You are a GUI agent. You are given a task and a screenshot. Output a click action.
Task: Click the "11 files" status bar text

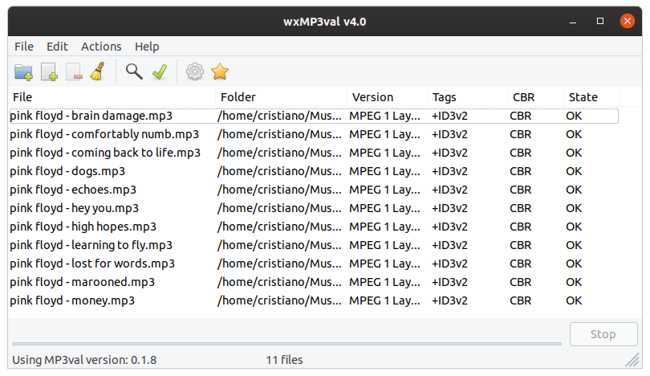(284, 360)
